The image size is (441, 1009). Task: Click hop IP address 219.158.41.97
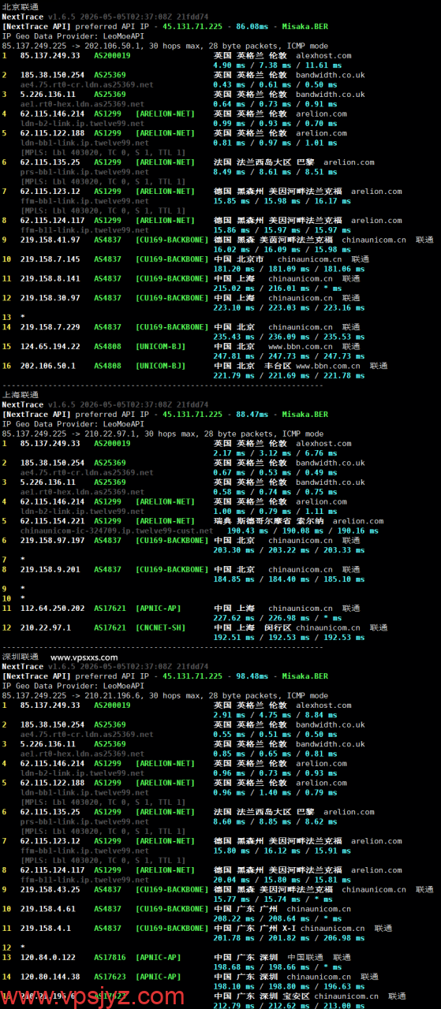50,240
